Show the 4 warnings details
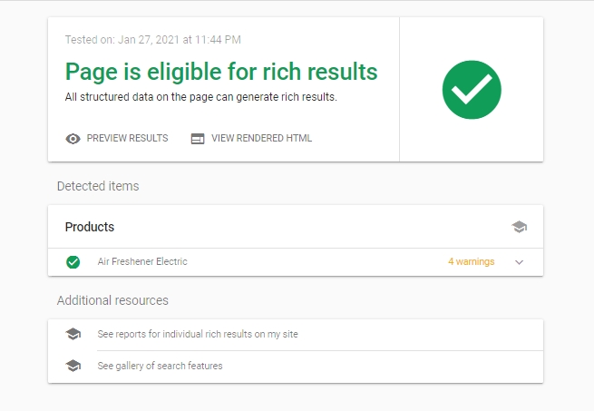The width and height of the screenshot is (594, 411). [472, 261]
